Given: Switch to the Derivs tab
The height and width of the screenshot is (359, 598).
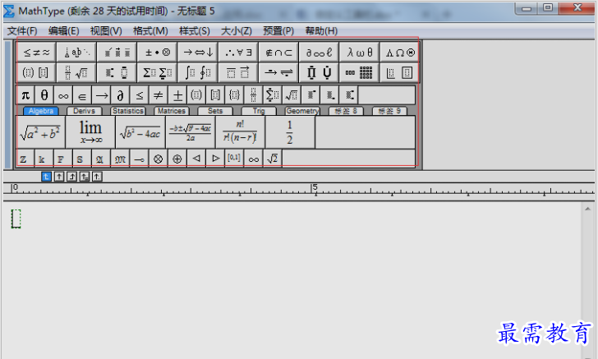Looking at the screenshot, I should click(x=85, y=111).
